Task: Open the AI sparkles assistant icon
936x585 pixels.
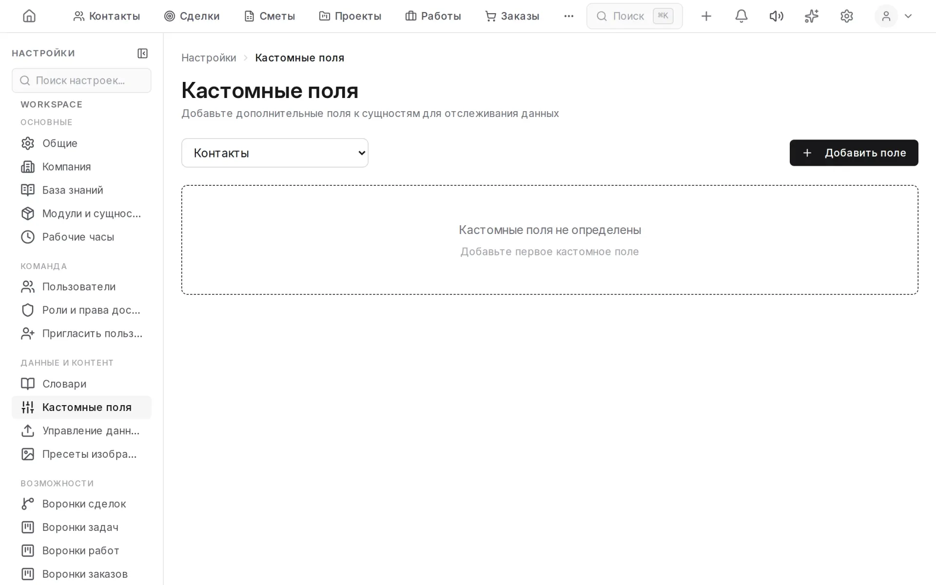Action: [811, 16]
